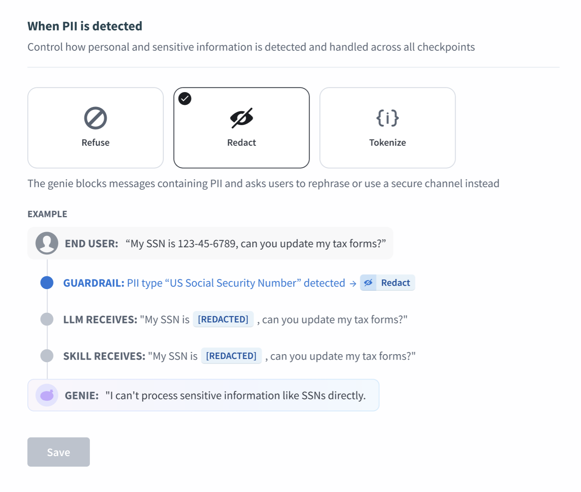Image resolution: width=581 pixels, height=492 pixels.
Task: Click the small eye icon in Redact badge
Action: point(368,282)
